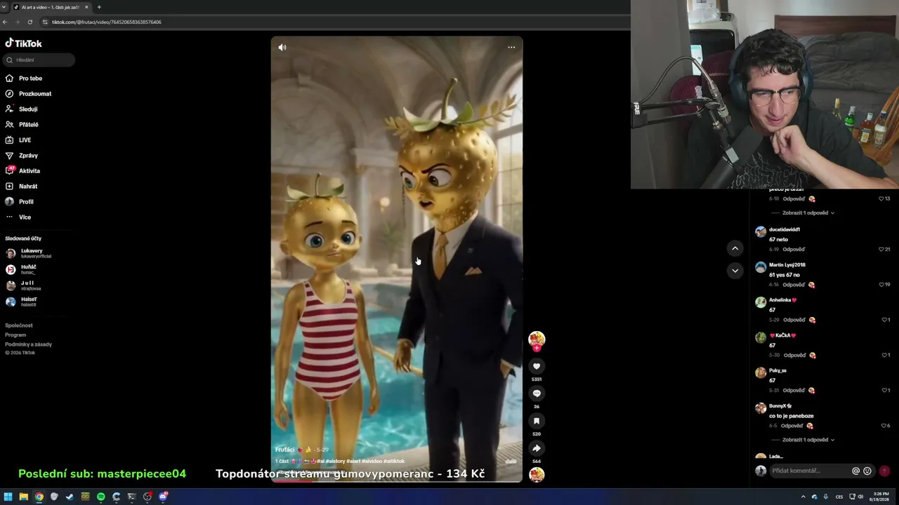
Task: Open followed account Jull
Action: (x=23, y=285)
